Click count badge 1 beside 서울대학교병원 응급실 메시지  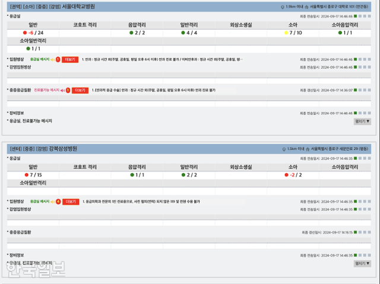(x=58, y=59)
